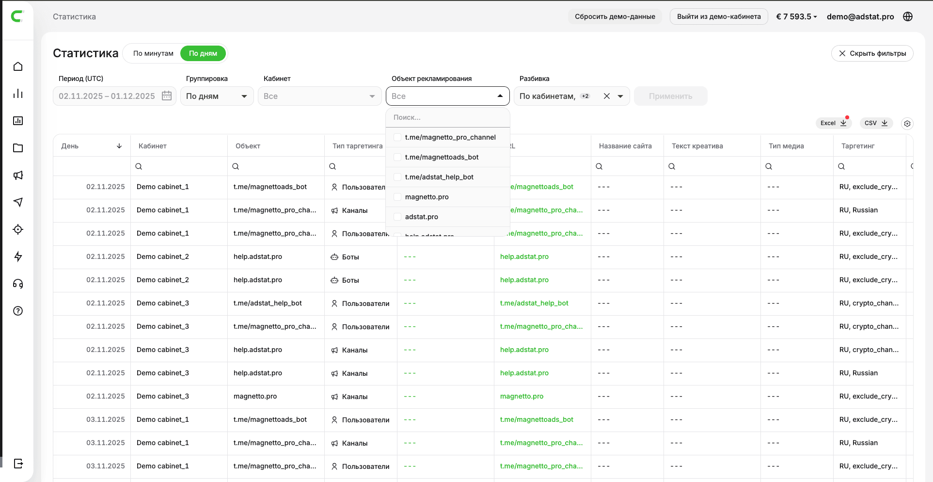Open the home icon in sidebar
The image size is (933, 482).
(18, 66)
